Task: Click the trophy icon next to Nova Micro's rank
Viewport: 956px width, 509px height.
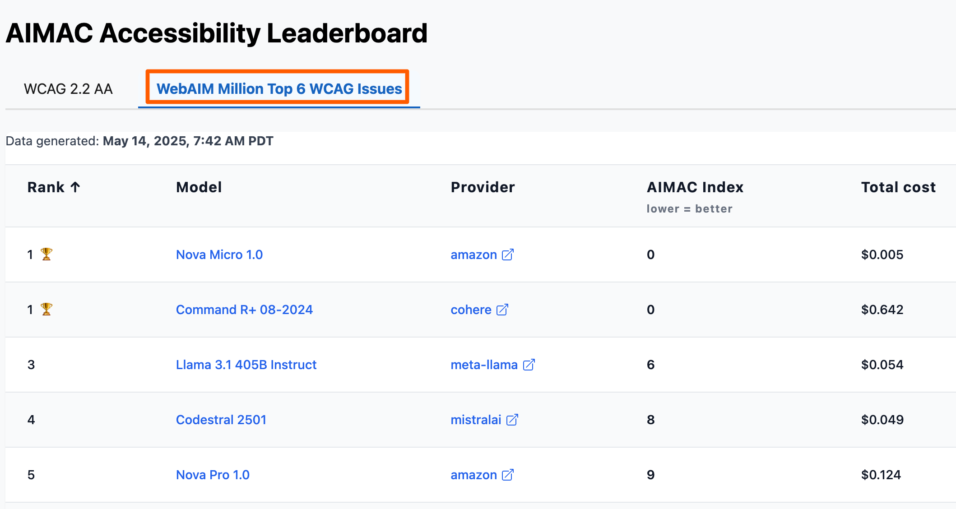Action: pos(46,254)
